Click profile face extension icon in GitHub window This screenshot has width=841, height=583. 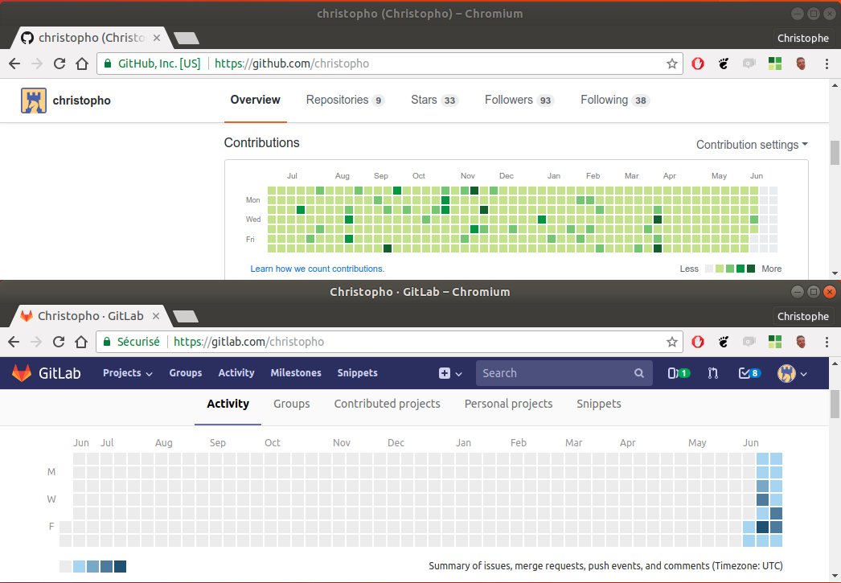click(801, 64)
